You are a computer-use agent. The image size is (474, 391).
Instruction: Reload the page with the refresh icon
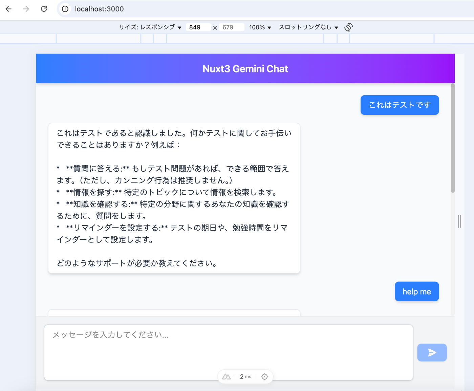pos(44,9)
